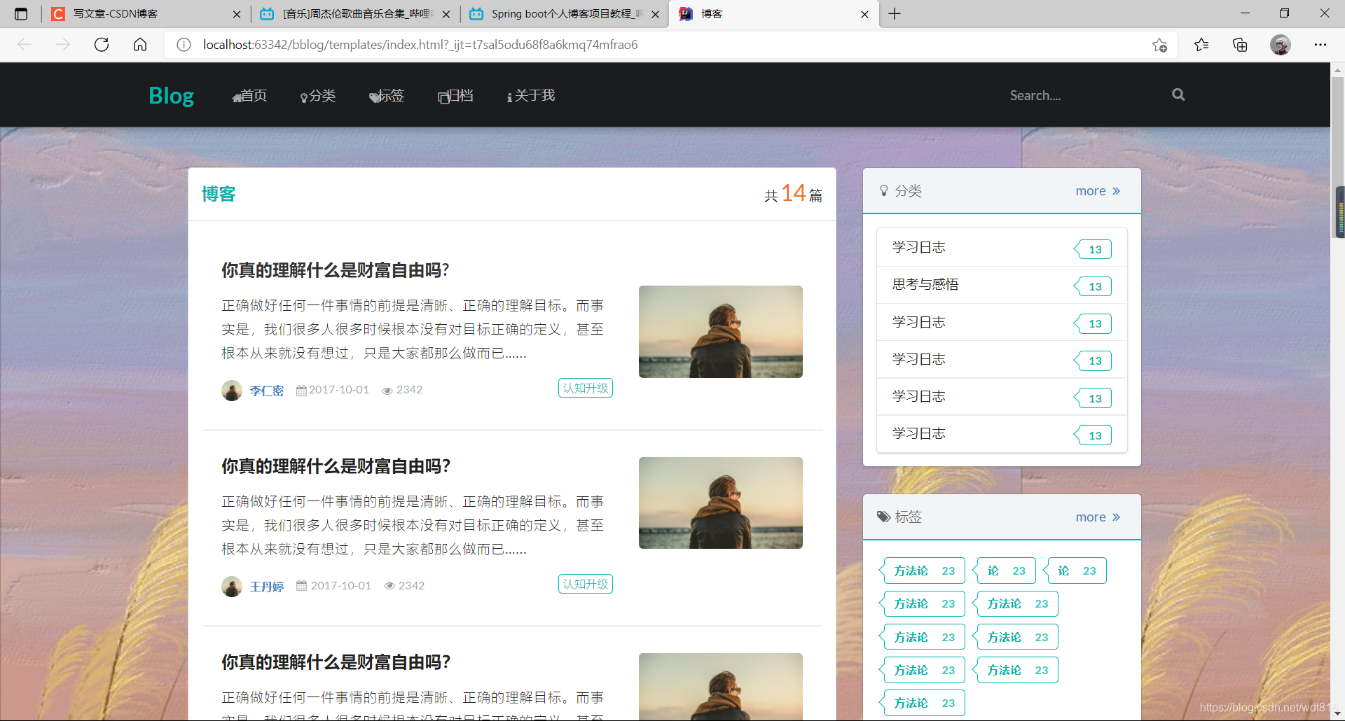This screenshot has width=1345, height=721.
Task: Click author avatar next to 李仁密
Action: [x=232, y=391]
